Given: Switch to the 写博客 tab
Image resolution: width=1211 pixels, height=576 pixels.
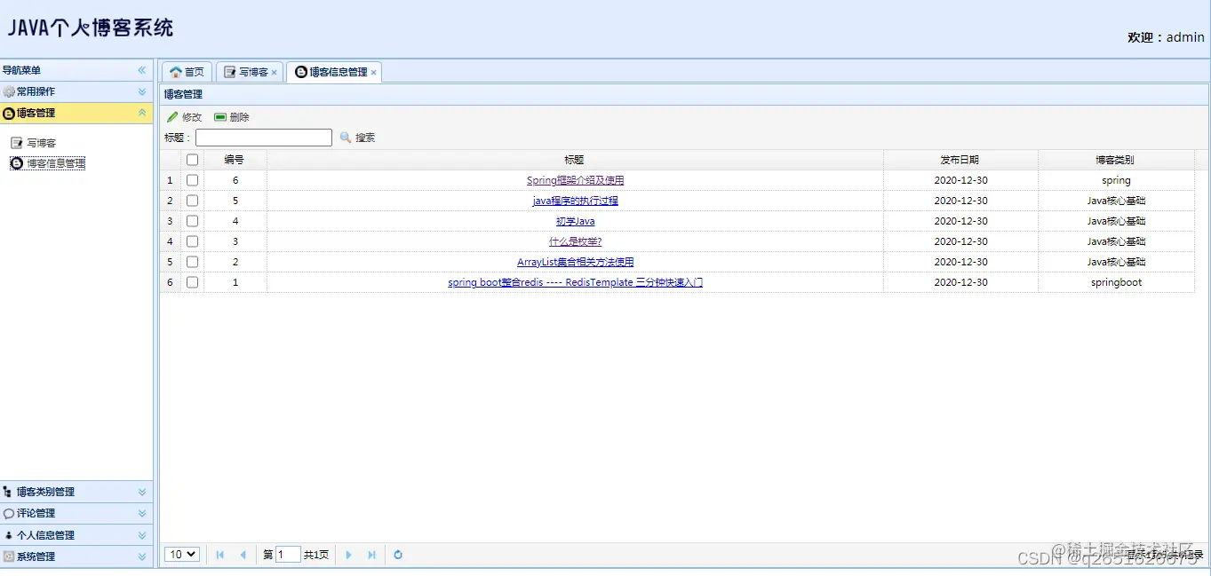Looking at the screenshot, I should [x=249, y=72].
